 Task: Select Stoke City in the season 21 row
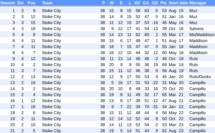click(51, 131)
